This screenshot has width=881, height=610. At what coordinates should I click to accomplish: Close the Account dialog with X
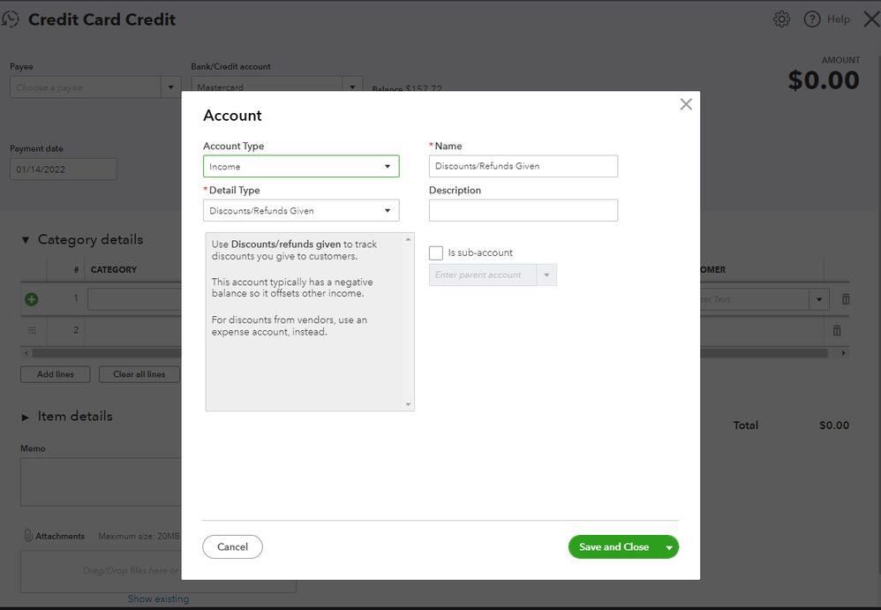tap(686, 104)
